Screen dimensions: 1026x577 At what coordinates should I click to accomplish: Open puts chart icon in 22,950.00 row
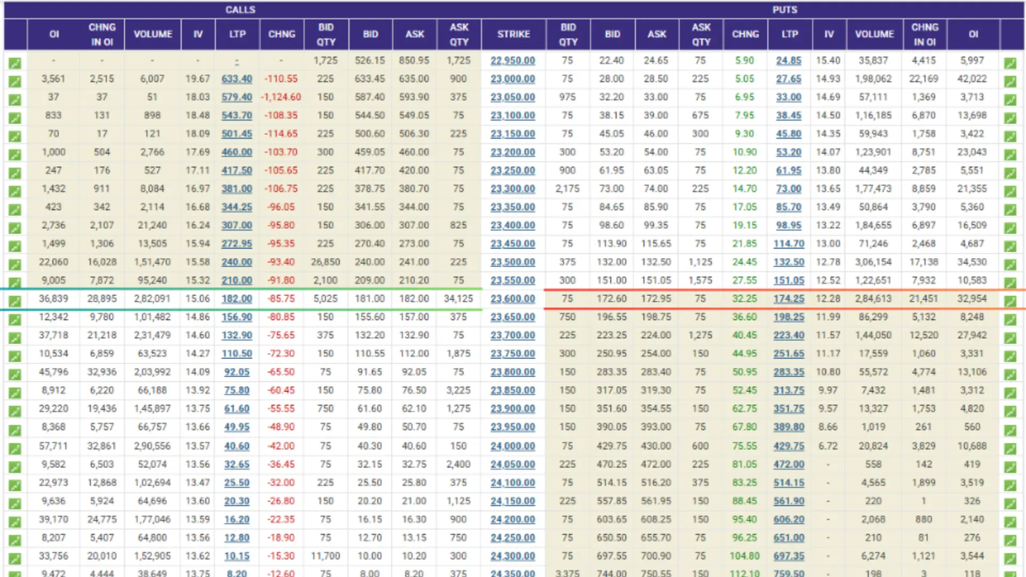click(1010, 63)
